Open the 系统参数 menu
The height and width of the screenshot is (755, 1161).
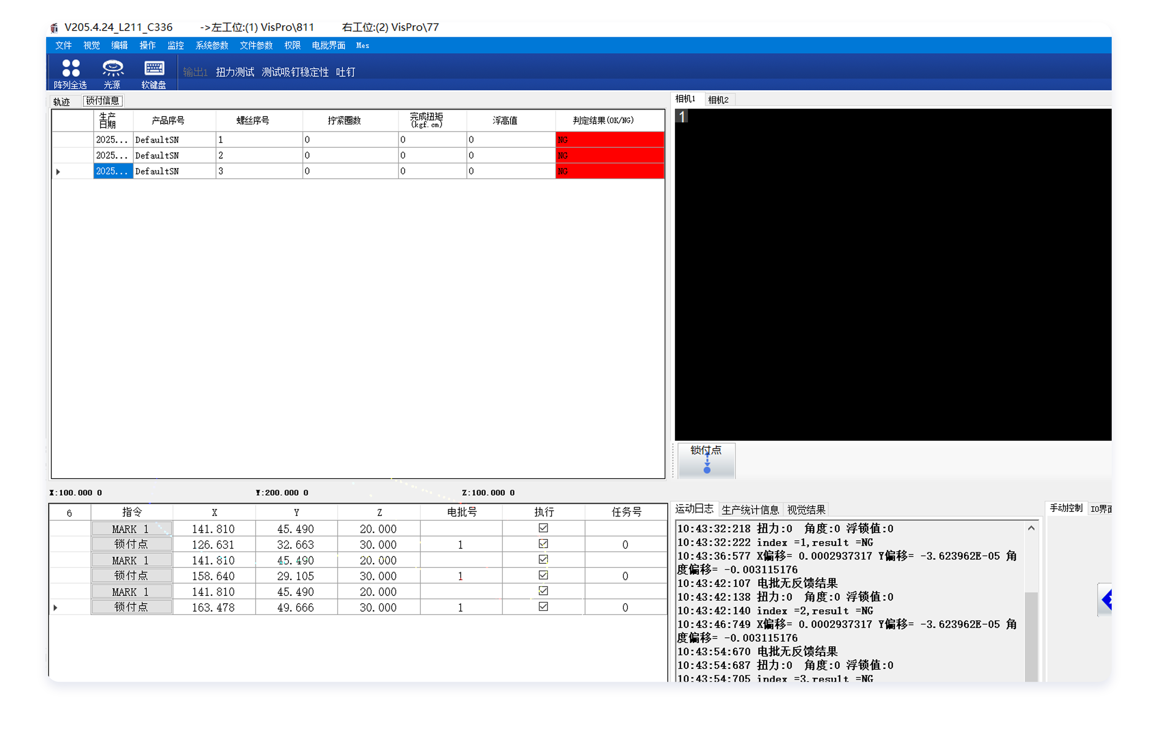[212, 46]
